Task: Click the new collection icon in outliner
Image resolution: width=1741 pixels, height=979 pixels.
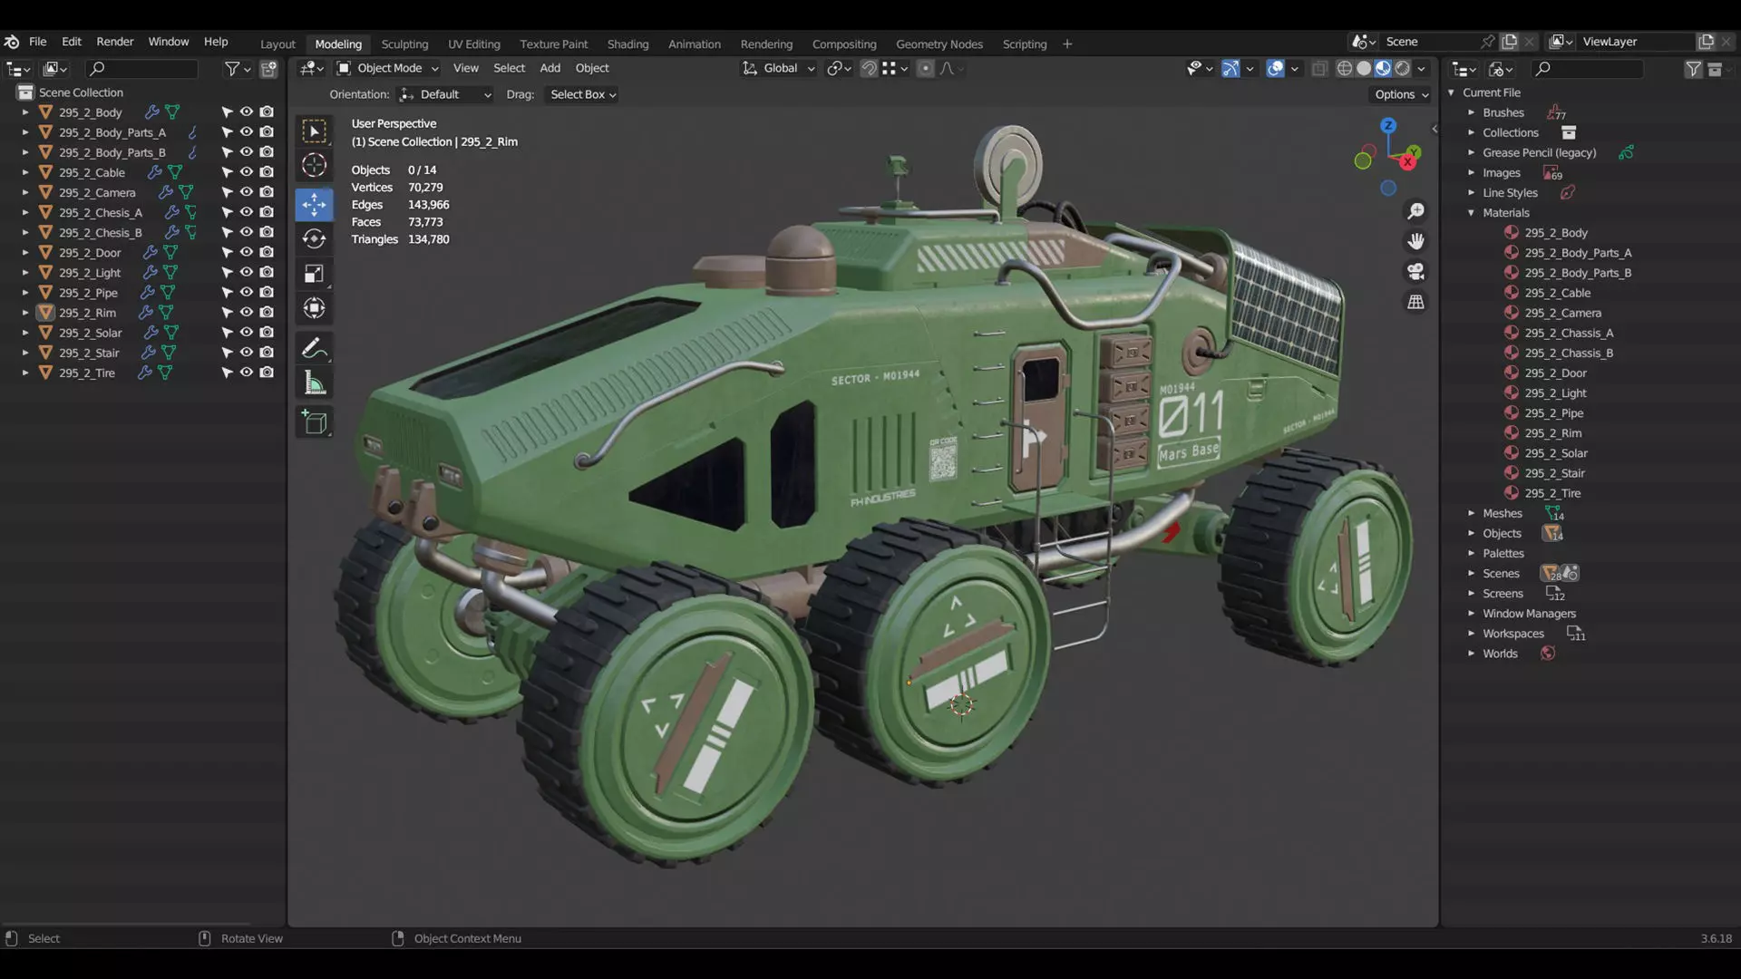Action: (269, 69)
